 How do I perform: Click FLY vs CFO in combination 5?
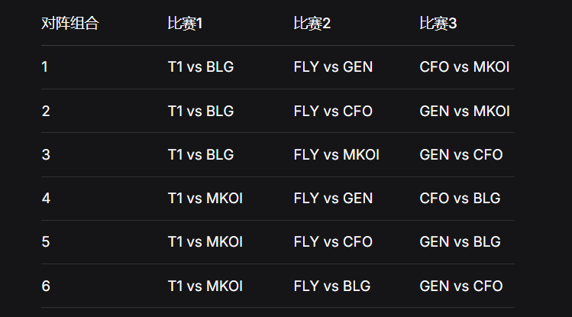[x=333, y=242]
